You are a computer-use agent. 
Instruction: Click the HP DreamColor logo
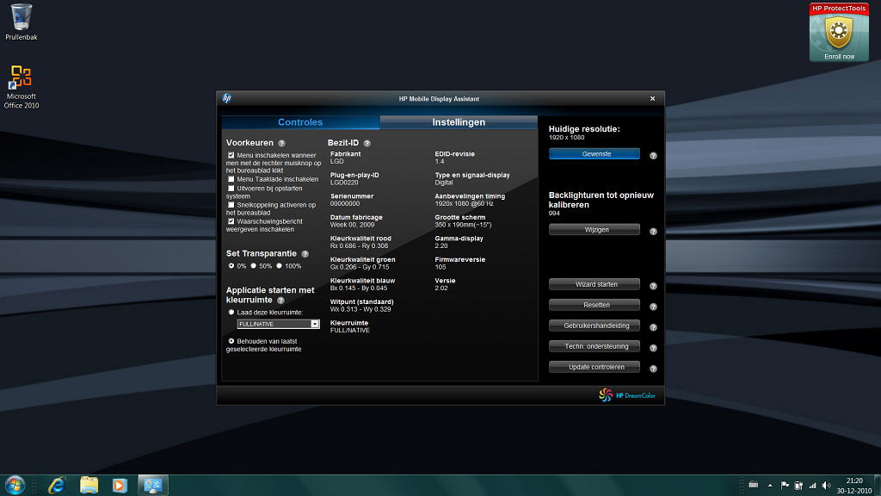(x=627, y=395)
